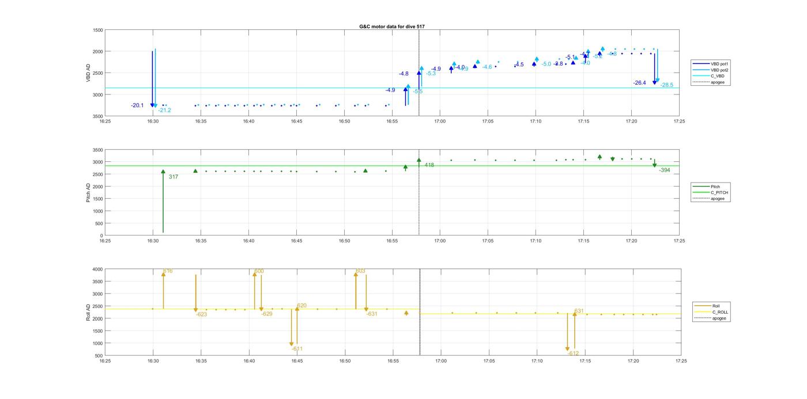Click the "620" roll data label
This screenshot has width=807, height=399.
(x=302, y=306)
